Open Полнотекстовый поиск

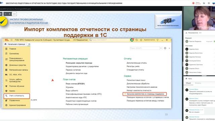[136, 80]
